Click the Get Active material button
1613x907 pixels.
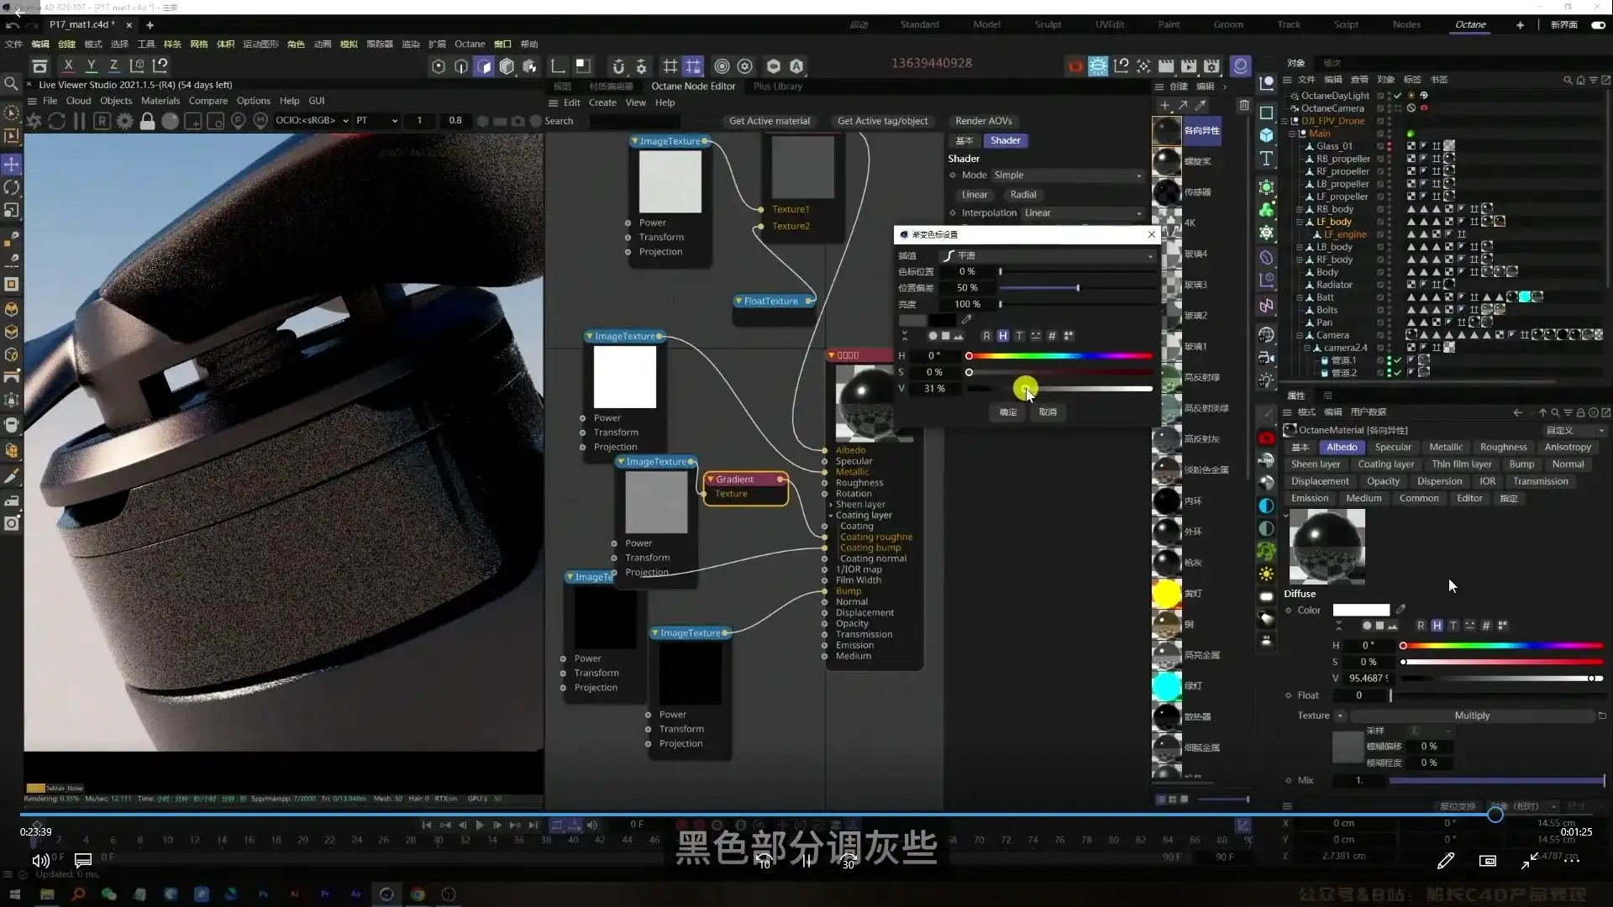(x=769, y=121)
